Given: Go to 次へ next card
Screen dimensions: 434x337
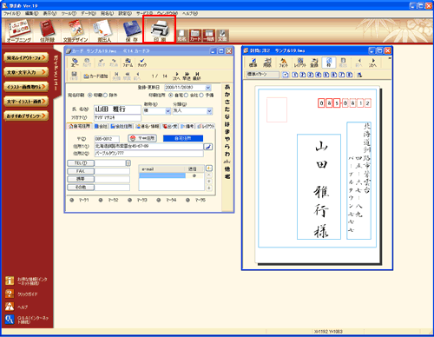Looking at the screenshot, I should (176, 76).
